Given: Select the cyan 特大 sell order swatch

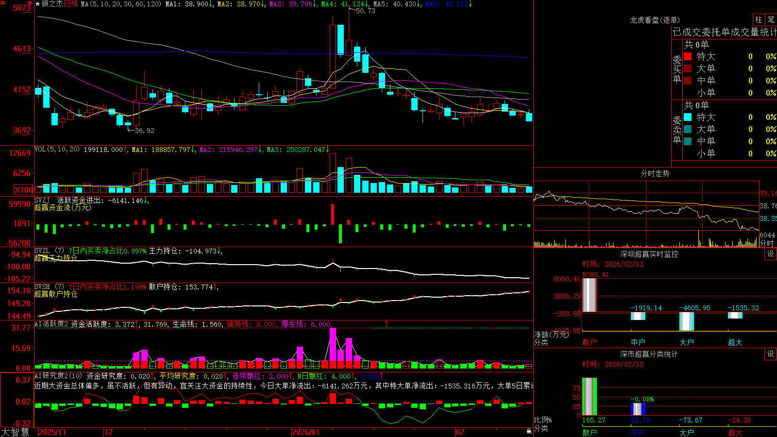Looking at the screenshot, I should 688,117.
